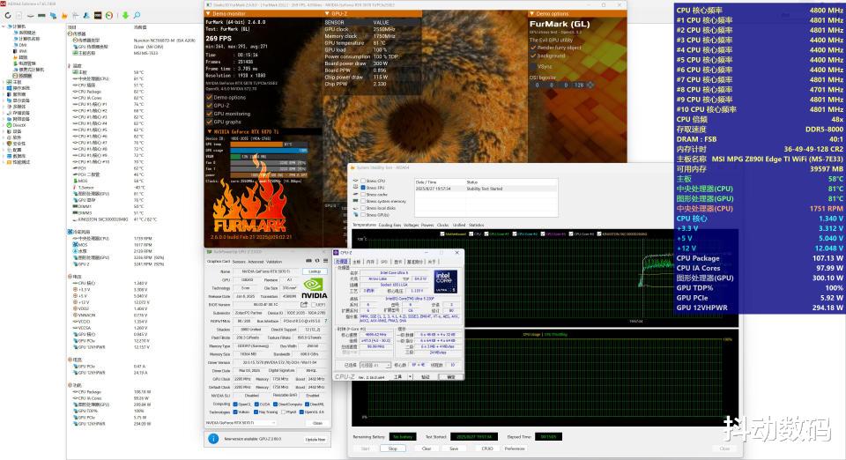Select 传感器 item in the AIDA64 tree

tap(26, 76)
